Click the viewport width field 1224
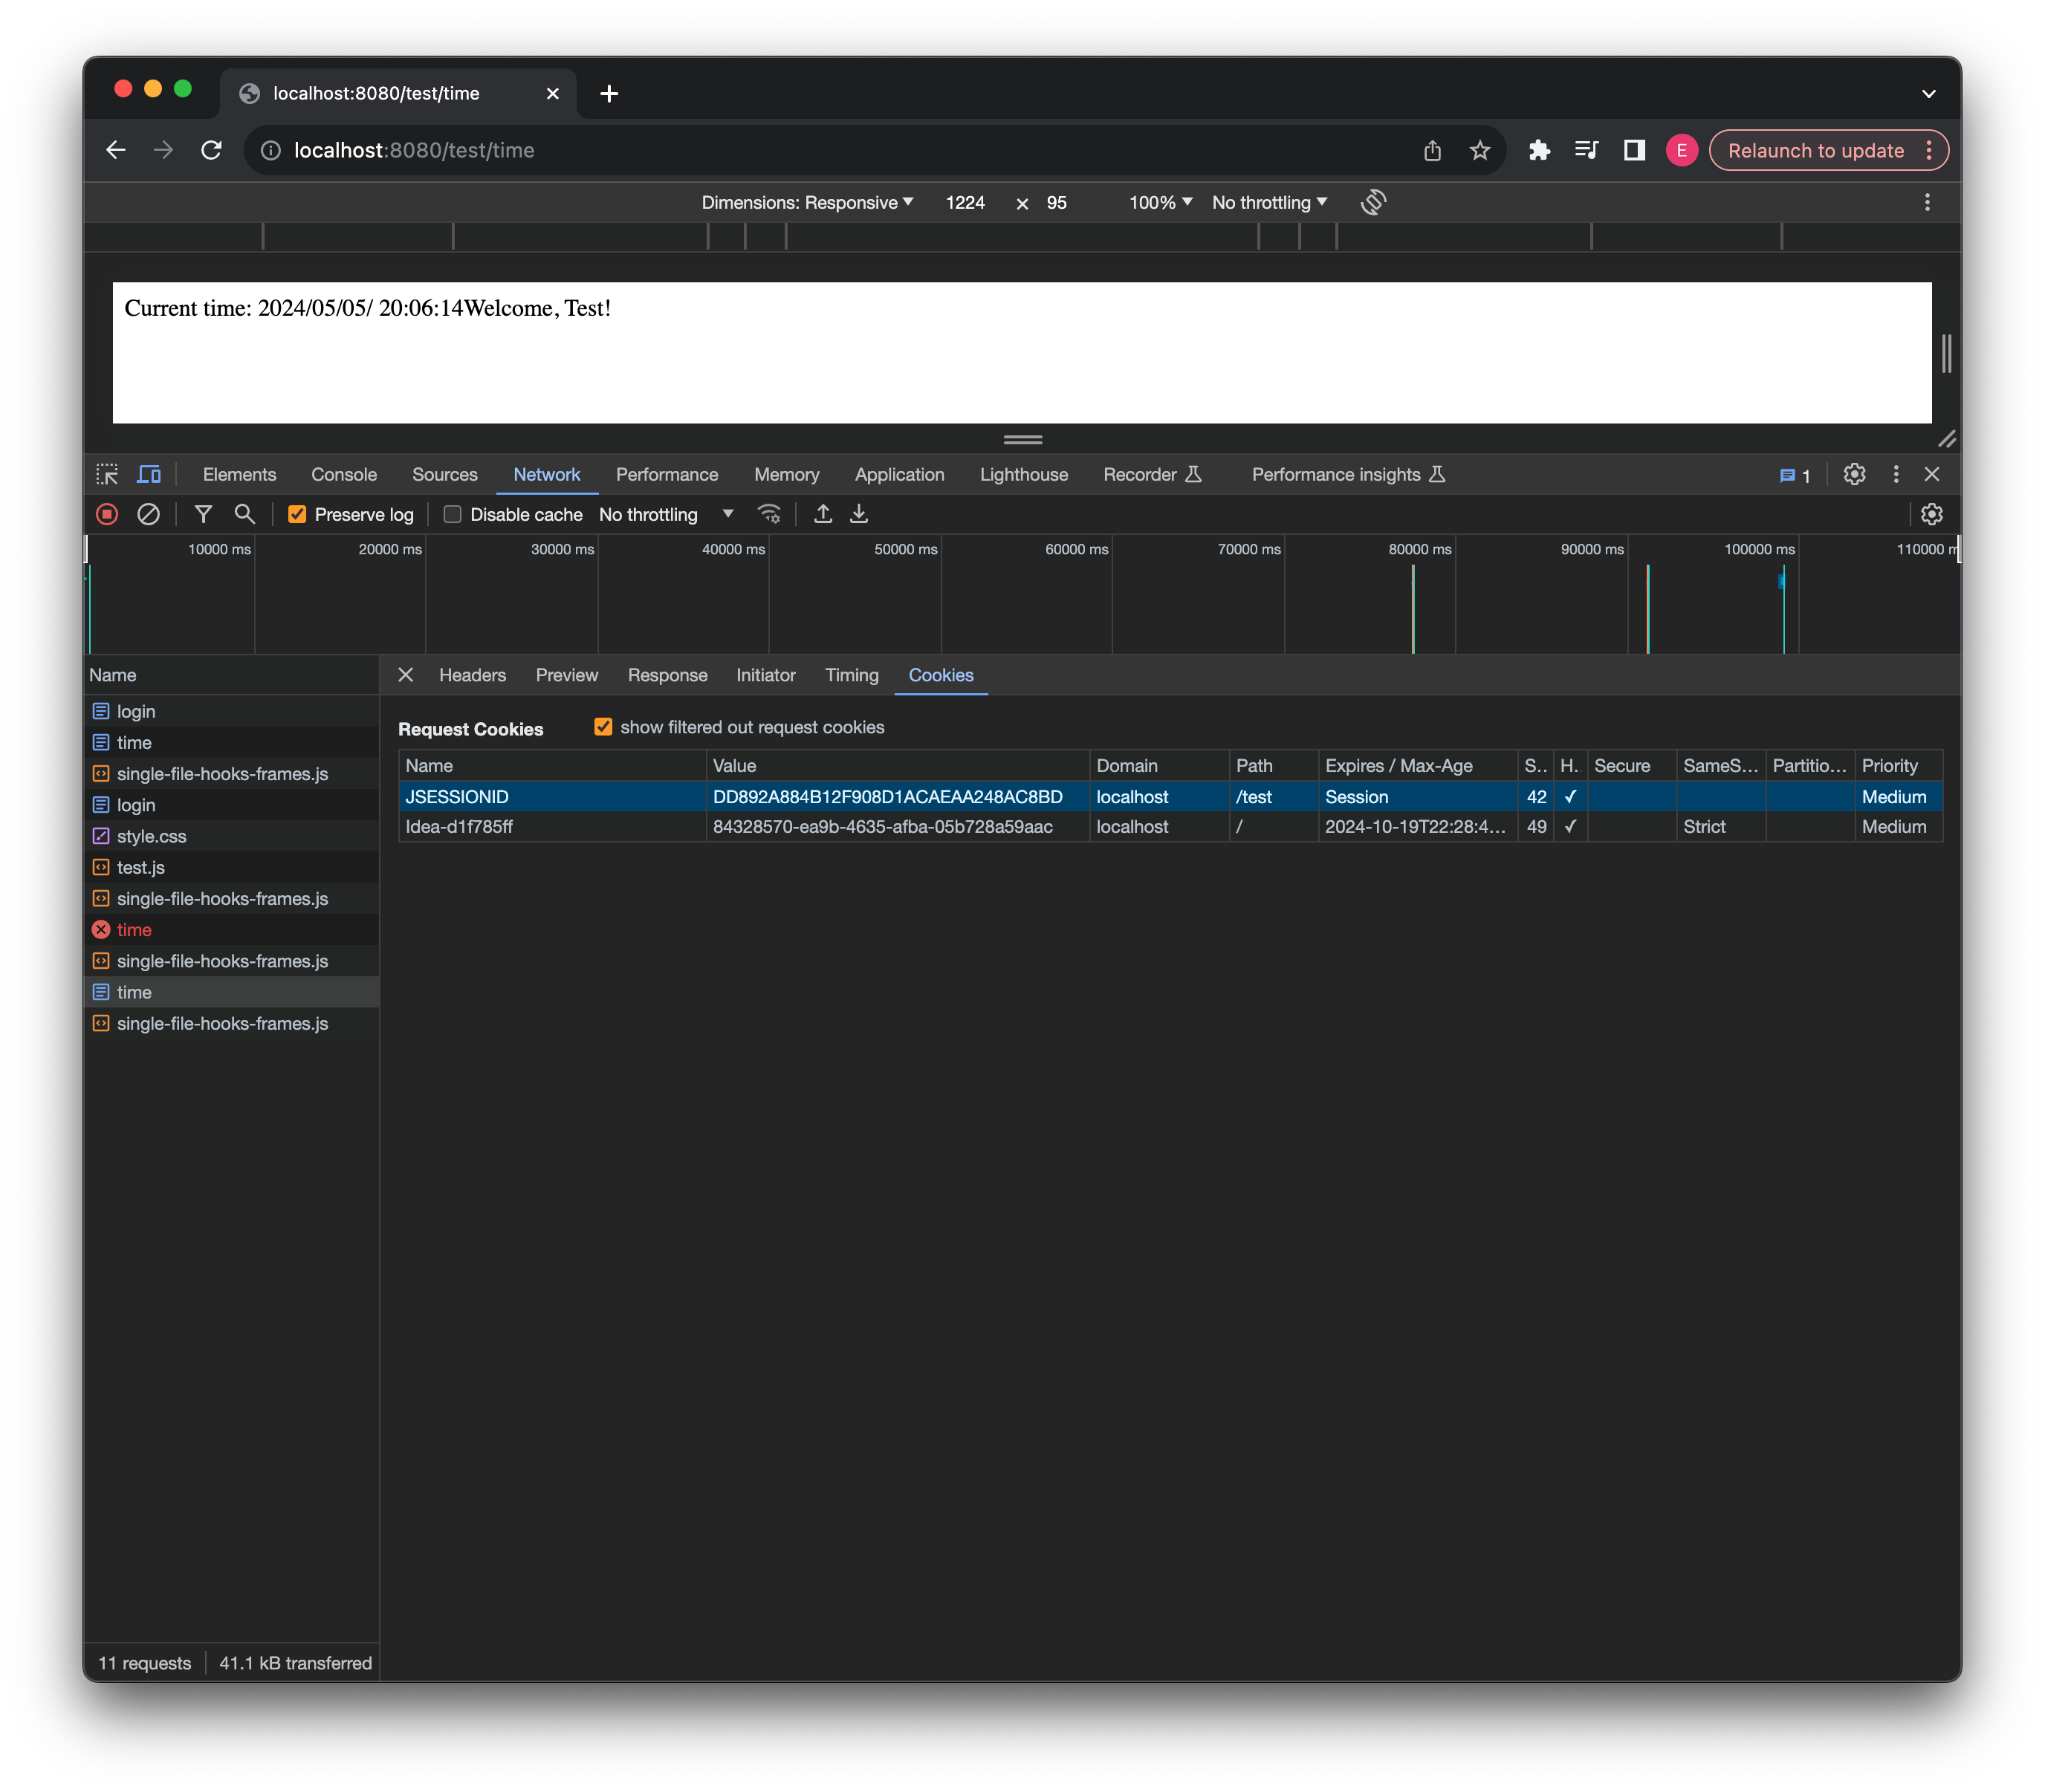The height and width of the screenshot is (1792, 2045). (965, 202)
